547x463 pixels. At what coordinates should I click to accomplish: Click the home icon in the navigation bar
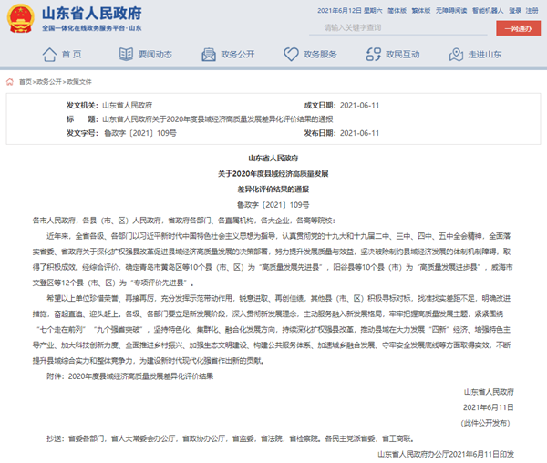point(49,55)
